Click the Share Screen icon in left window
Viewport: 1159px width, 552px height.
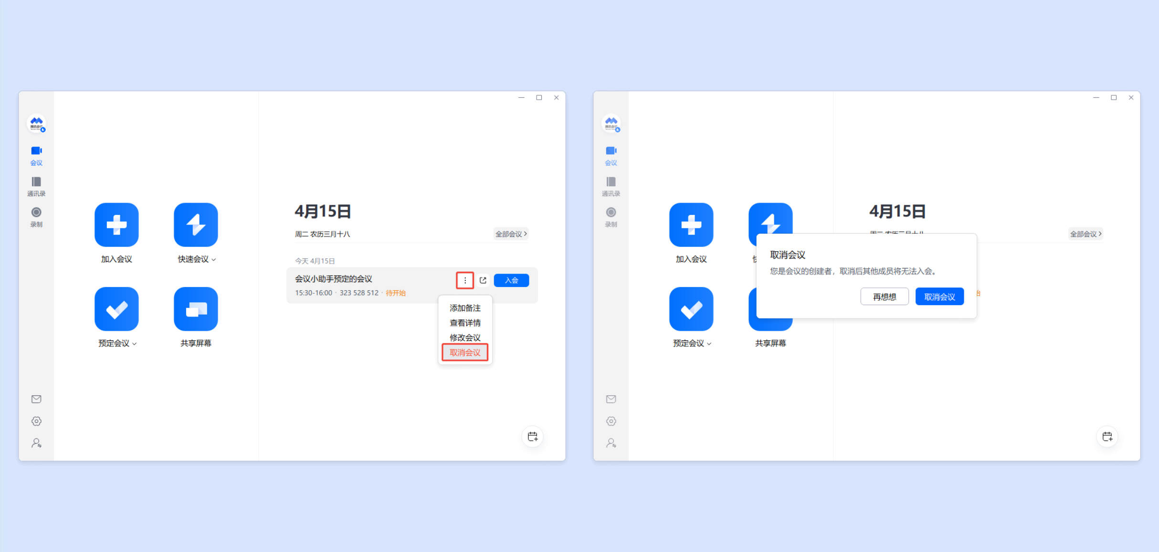click(x=196, y=309)
